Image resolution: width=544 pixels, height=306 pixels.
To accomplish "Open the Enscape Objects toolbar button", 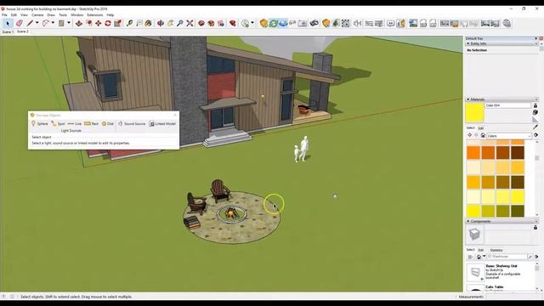I will pos(326,23).
